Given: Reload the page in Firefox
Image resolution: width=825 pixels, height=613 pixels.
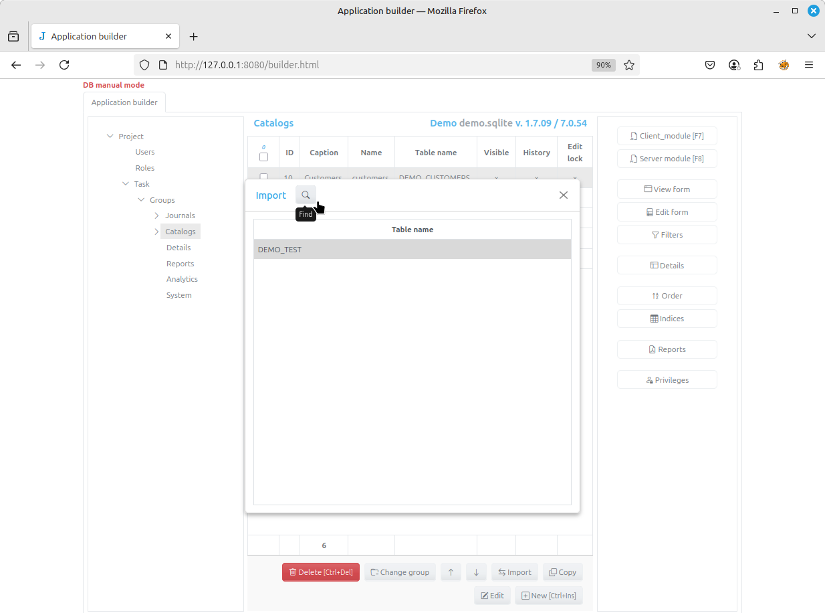Looking at the screenshot, I should pos(64,65).
